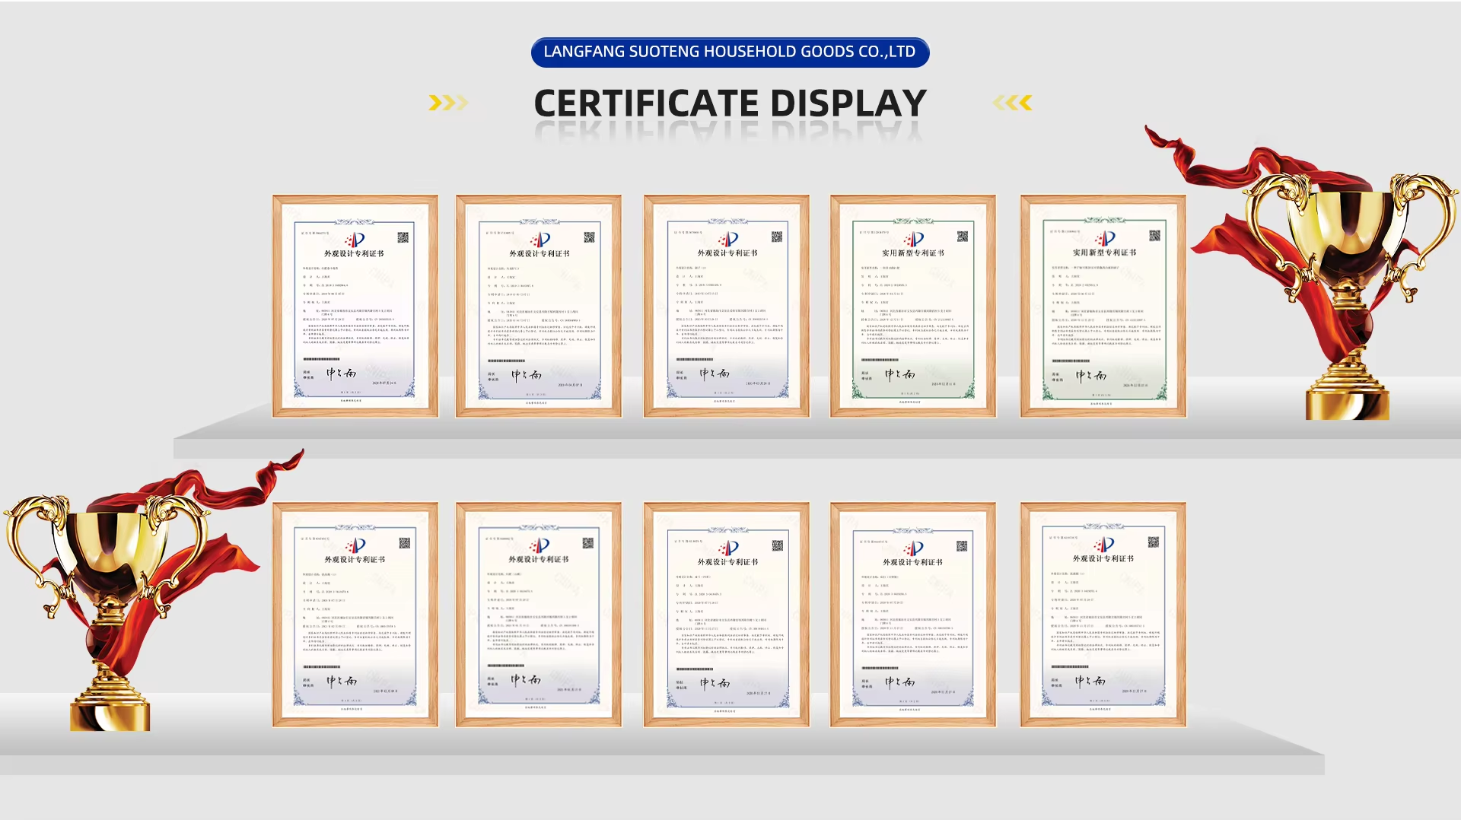The height and width of the screenshot is (820, 1461).
Task: Open the fourth certificate on the lower shelf
Action: coord(913,615)
